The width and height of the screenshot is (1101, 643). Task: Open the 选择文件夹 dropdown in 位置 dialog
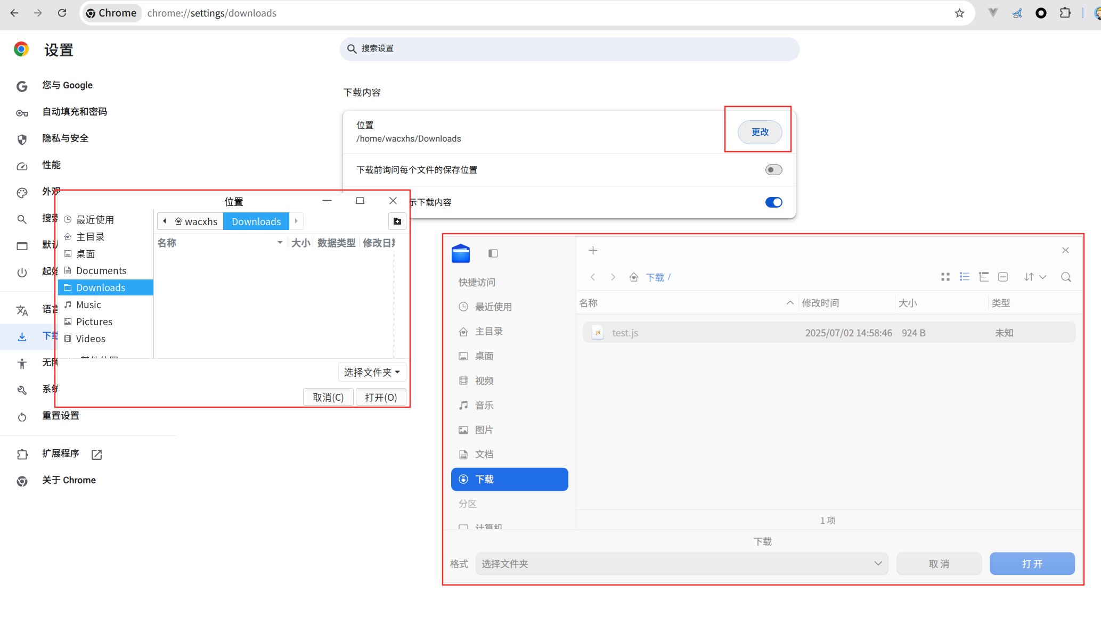pyautogui.click(x=372, y=372)
